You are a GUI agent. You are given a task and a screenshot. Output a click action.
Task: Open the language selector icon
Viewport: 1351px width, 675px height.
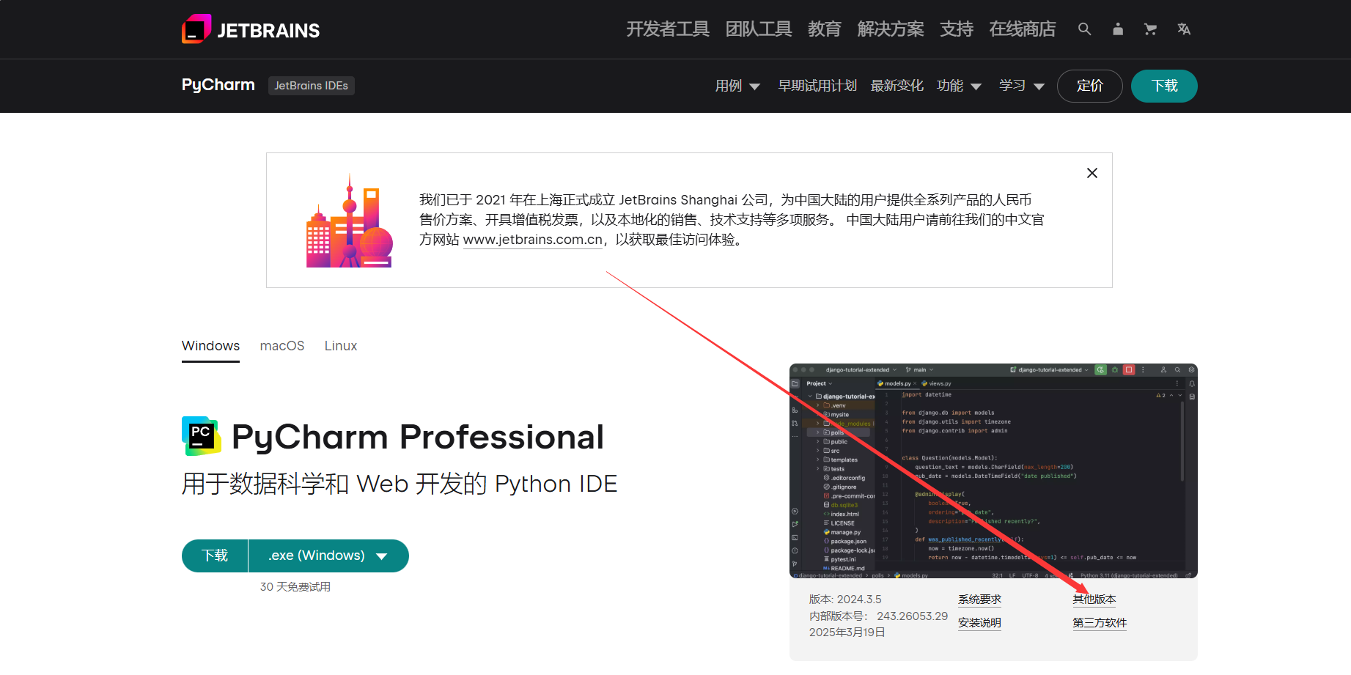click(x=1183, y=29)
